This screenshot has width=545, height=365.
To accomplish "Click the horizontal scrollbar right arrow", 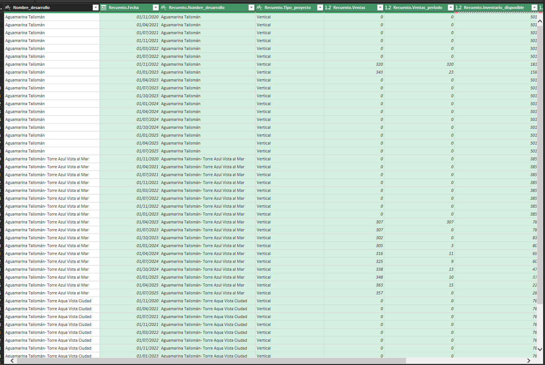I will [x=528, y=360].
